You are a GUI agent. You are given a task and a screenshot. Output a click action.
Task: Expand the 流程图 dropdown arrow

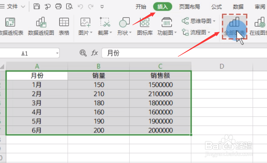(x=209, y=32)
